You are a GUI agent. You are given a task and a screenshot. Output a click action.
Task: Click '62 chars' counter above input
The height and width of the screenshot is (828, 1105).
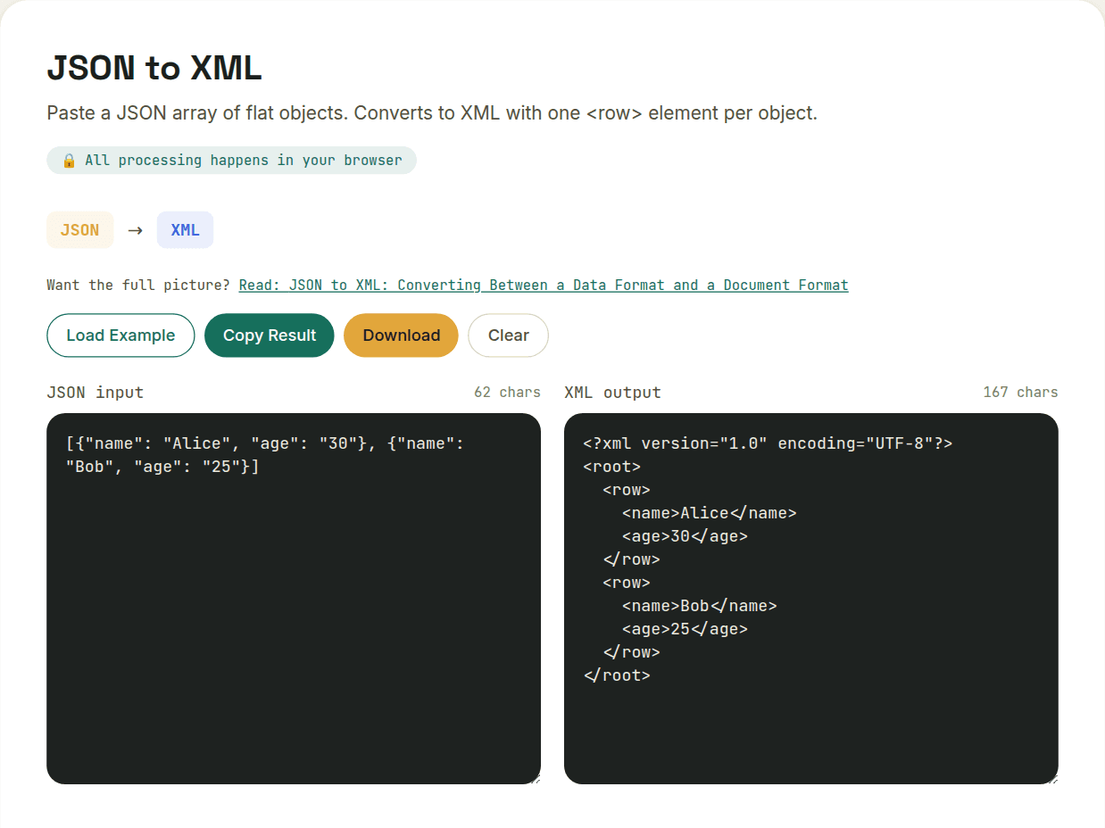507,393
